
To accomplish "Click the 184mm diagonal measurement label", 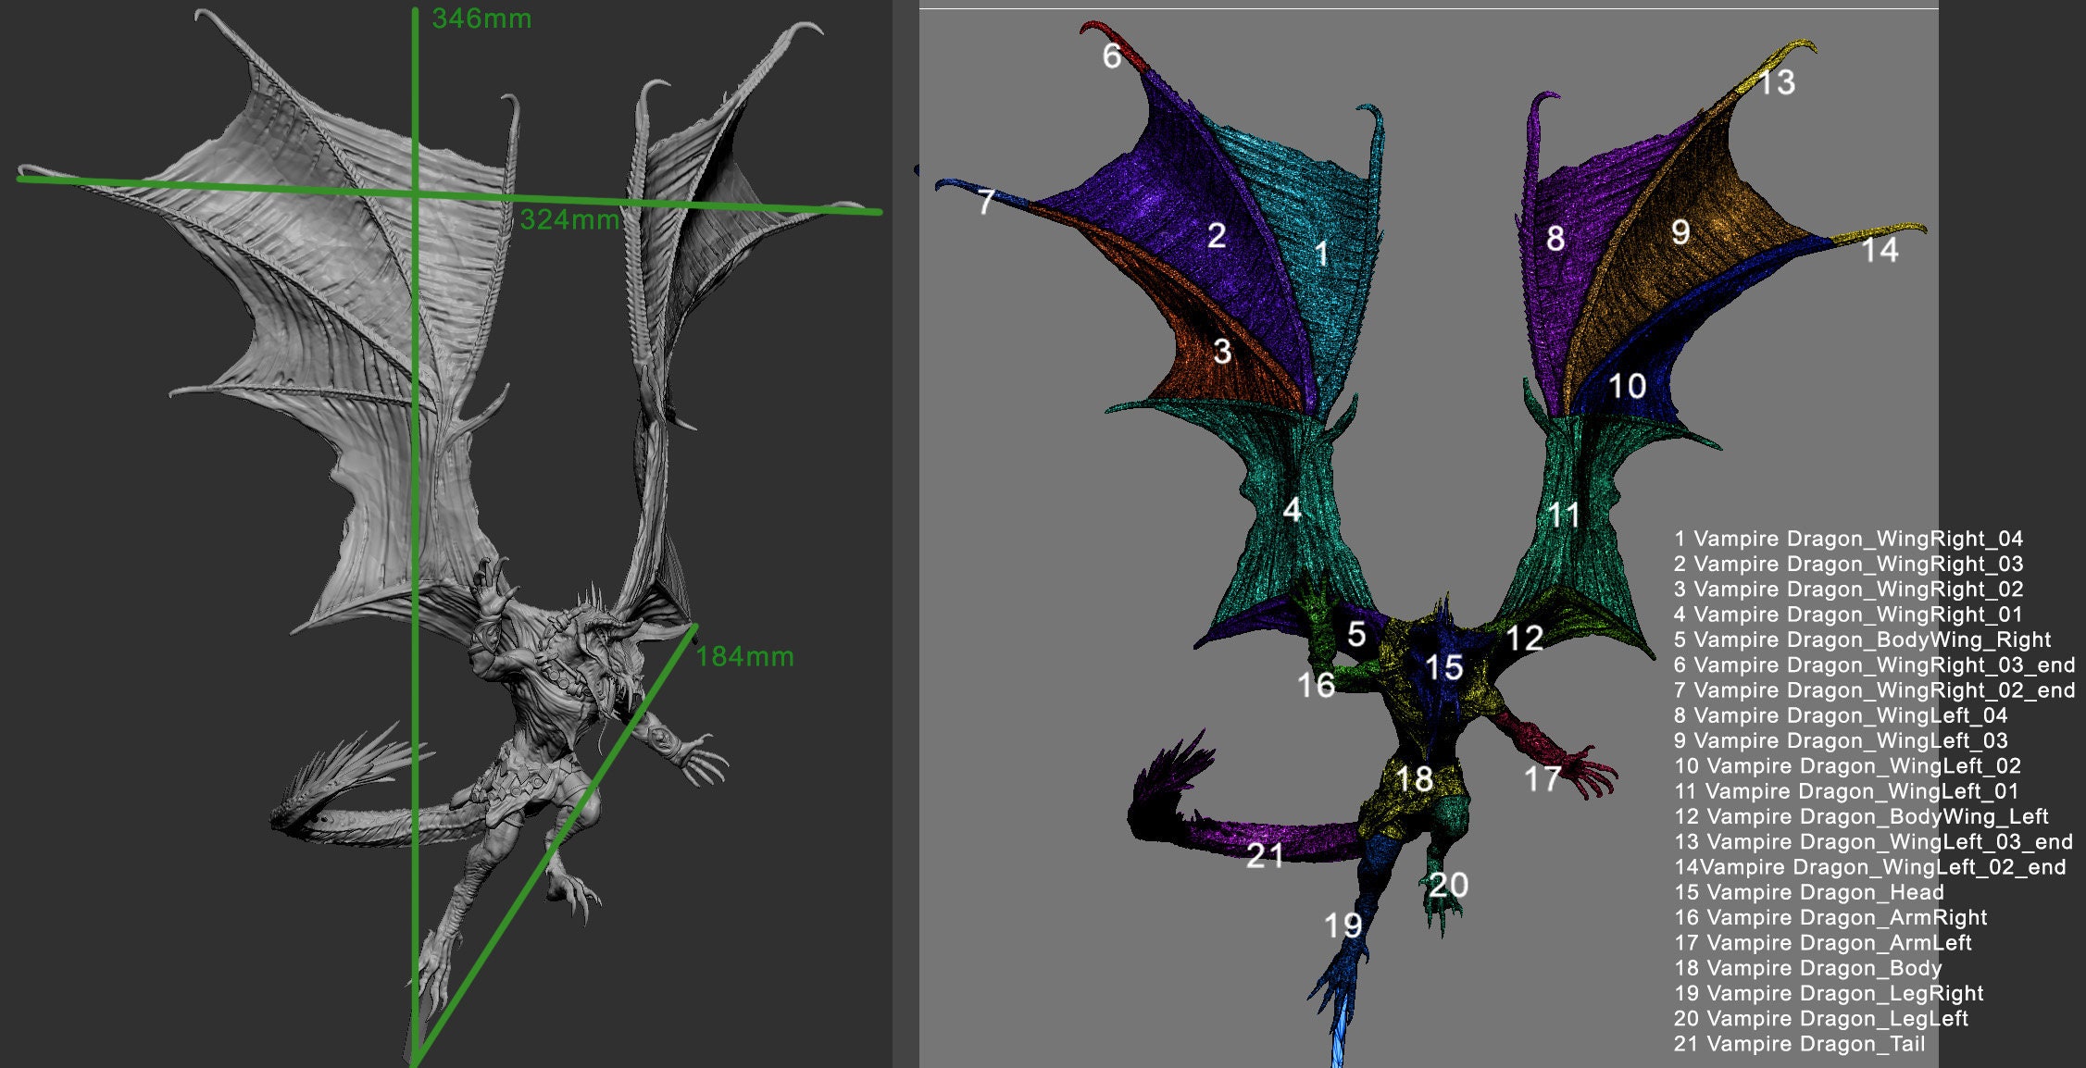I will coord(745,657).
